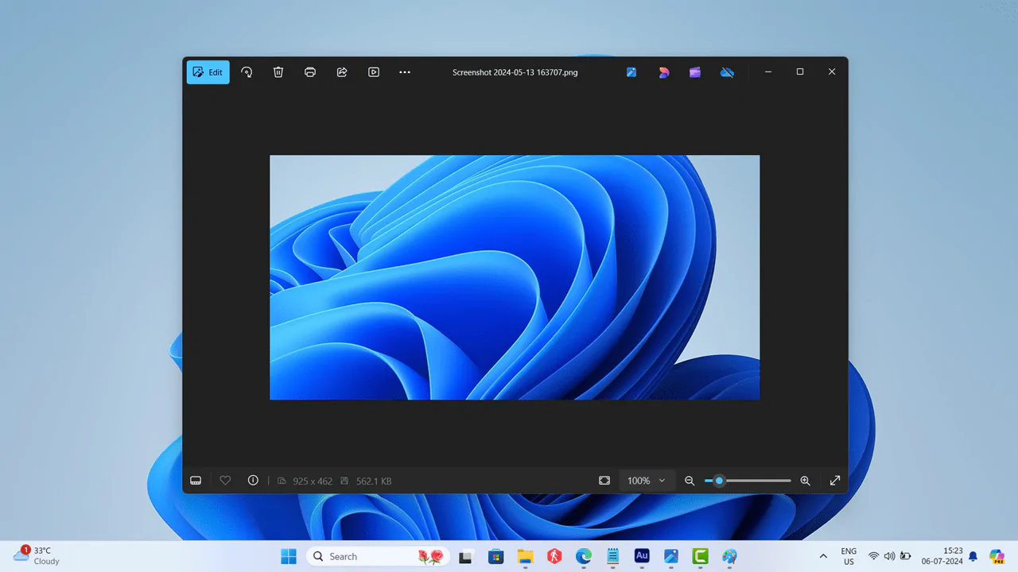Rotate the image using the rotate icon
1018x572 pixels.
(247, 72)
